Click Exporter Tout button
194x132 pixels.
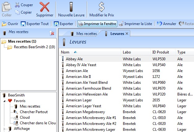pos(35,23)
